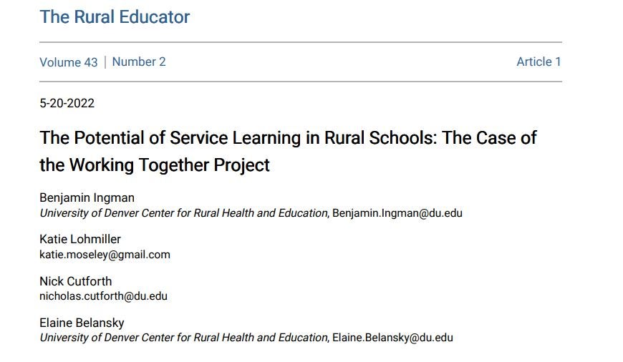The width and height of the screenshot is (623, 362).
Task: Click the divider between Volume 43 and Number 2
Action: [105, 62]
